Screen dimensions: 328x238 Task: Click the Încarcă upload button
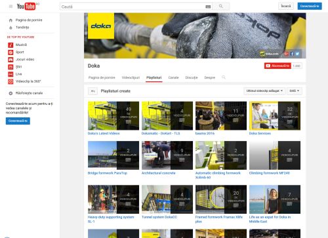(x=286, y=6)
